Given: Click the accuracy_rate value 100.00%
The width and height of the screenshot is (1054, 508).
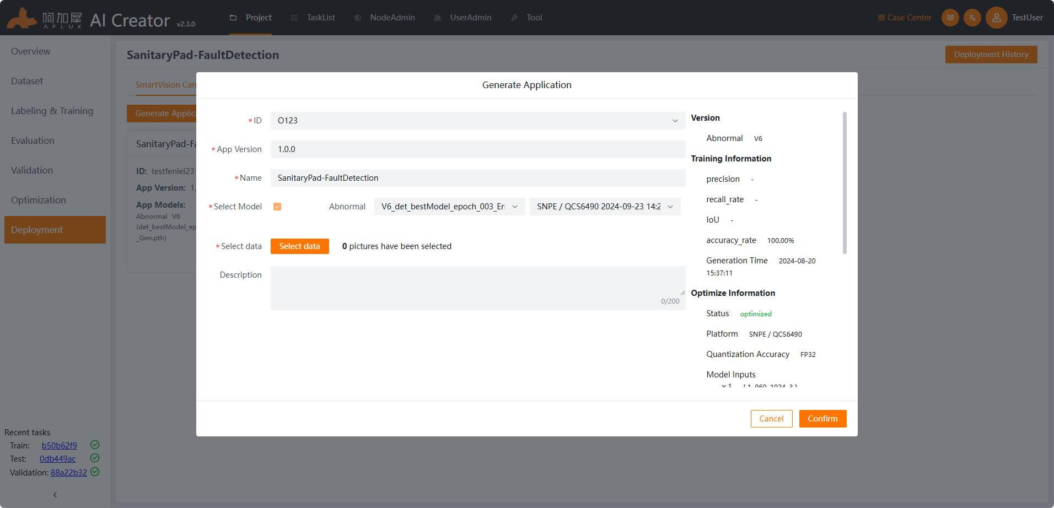Looking at the screenshot, I should [x=781, y=241].
